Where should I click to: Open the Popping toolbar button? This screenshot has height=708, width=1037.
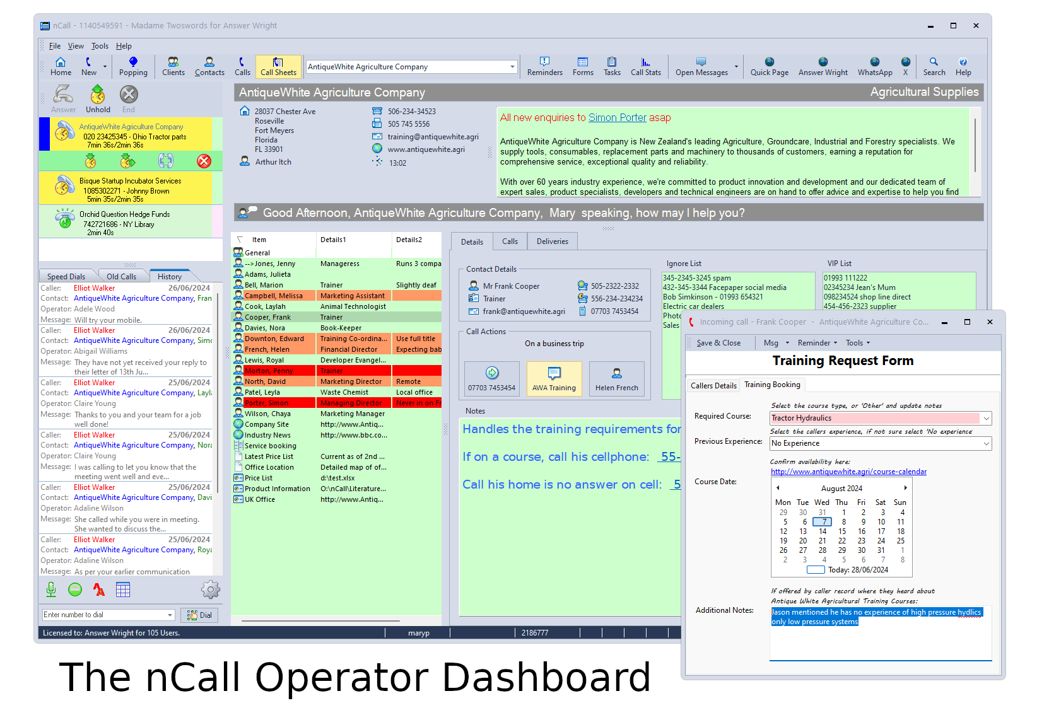[133, 66]
